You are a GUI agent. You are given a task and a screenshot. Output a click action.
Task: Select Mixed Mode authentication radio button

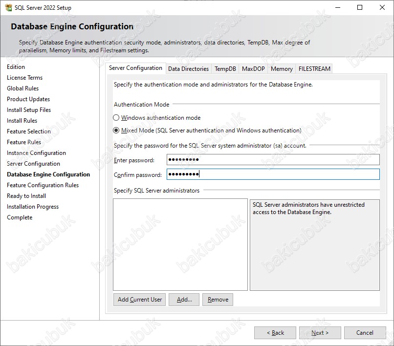tap(116, 130)
